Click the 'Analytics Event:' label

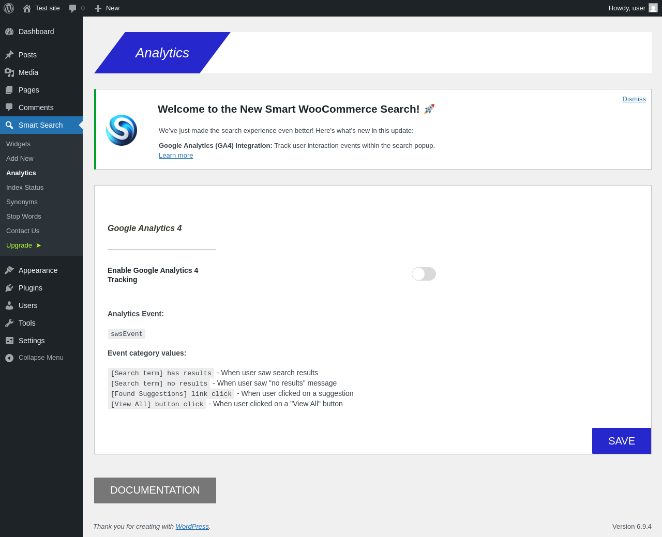pyautogui.click(x=136, y=314)
